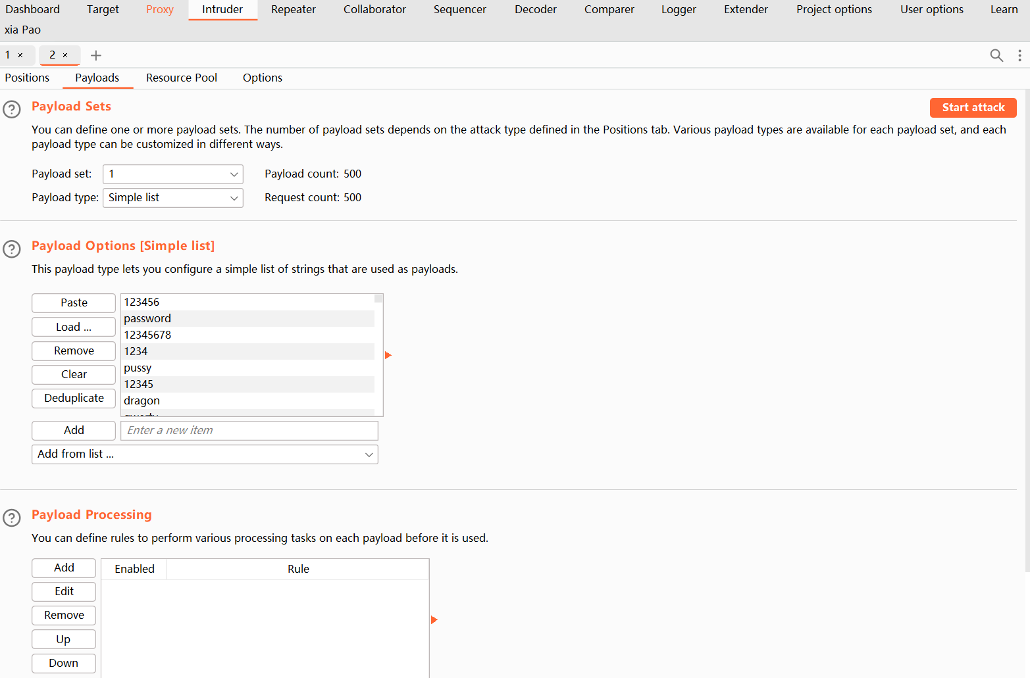Move processing rule Down

pyautogui.click(x=64, y=663)
